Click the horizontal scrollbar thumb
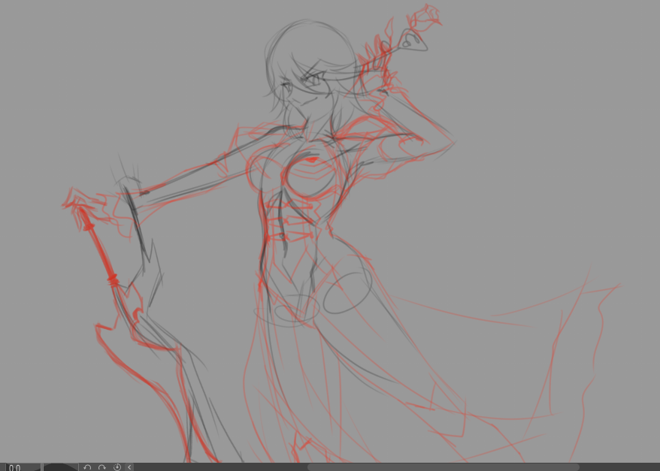 pyautogui.click(x=444, y=466)
